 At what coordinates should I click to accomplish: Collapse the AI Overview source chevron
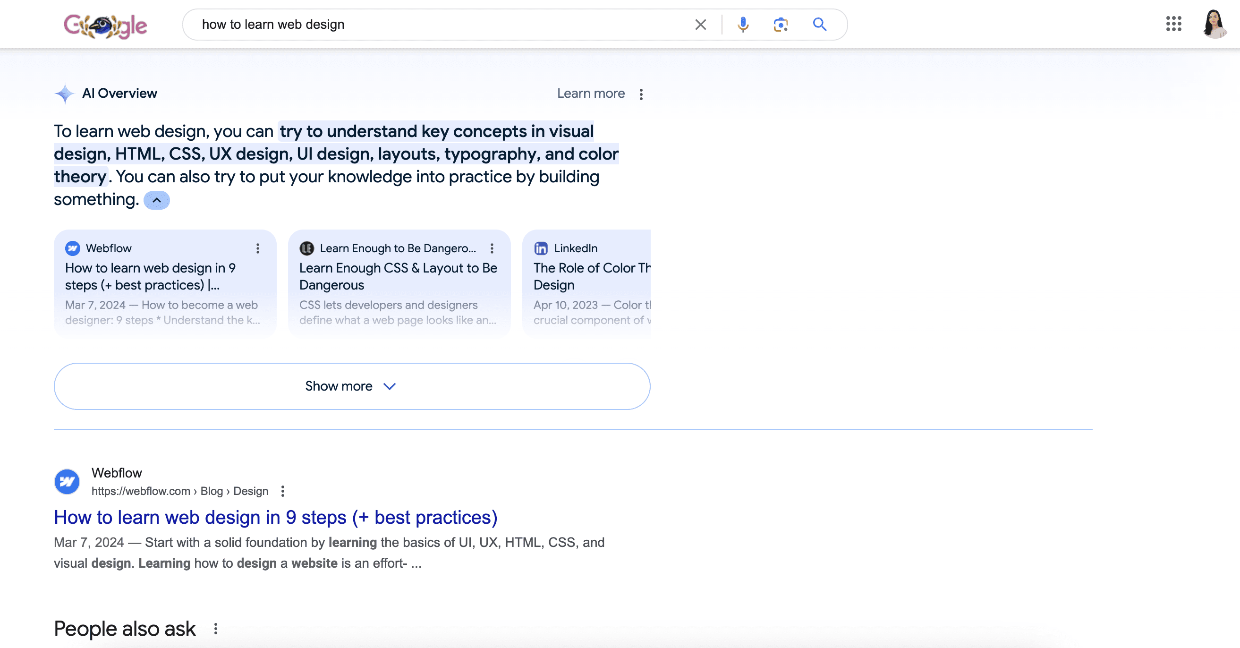[156, 200]
